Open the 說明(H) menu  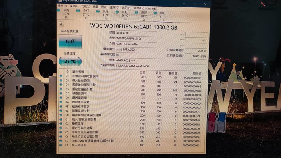(x=127, y=8)
